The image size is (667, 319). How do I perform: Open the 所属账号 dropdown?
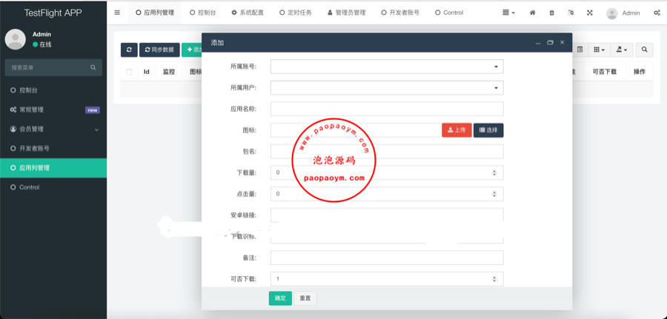coord(386,67)
